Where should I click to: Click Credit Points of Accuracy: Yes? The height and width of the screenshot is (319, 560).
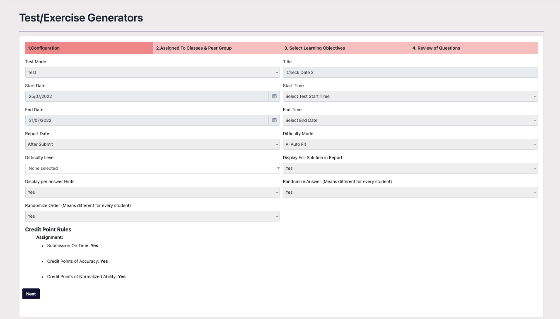click(x=77, y=261)
